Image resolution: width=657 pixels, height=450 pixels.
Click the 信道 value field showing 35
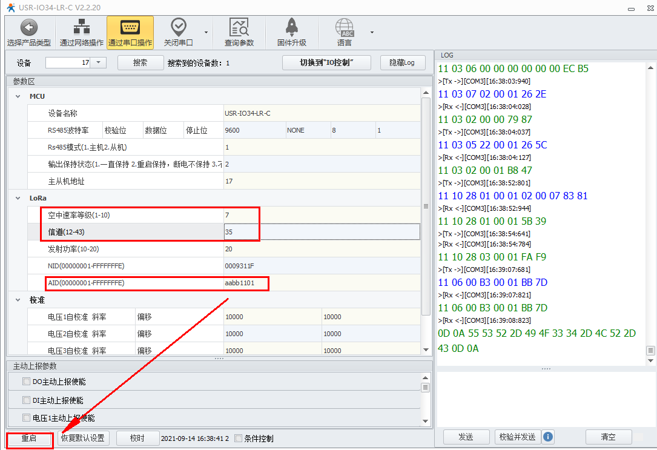321,232
